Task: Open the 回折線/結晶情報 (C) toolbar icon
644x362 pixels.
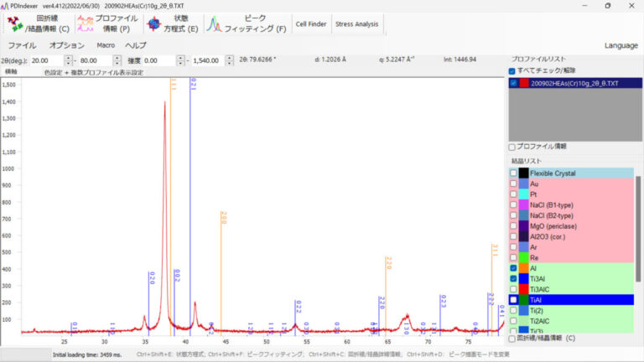Action: (38, 23)
